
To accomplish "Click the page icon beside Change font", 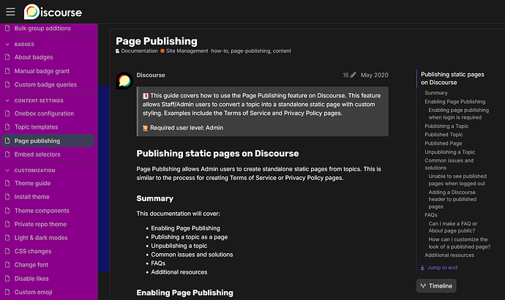I will coord(7,265).
